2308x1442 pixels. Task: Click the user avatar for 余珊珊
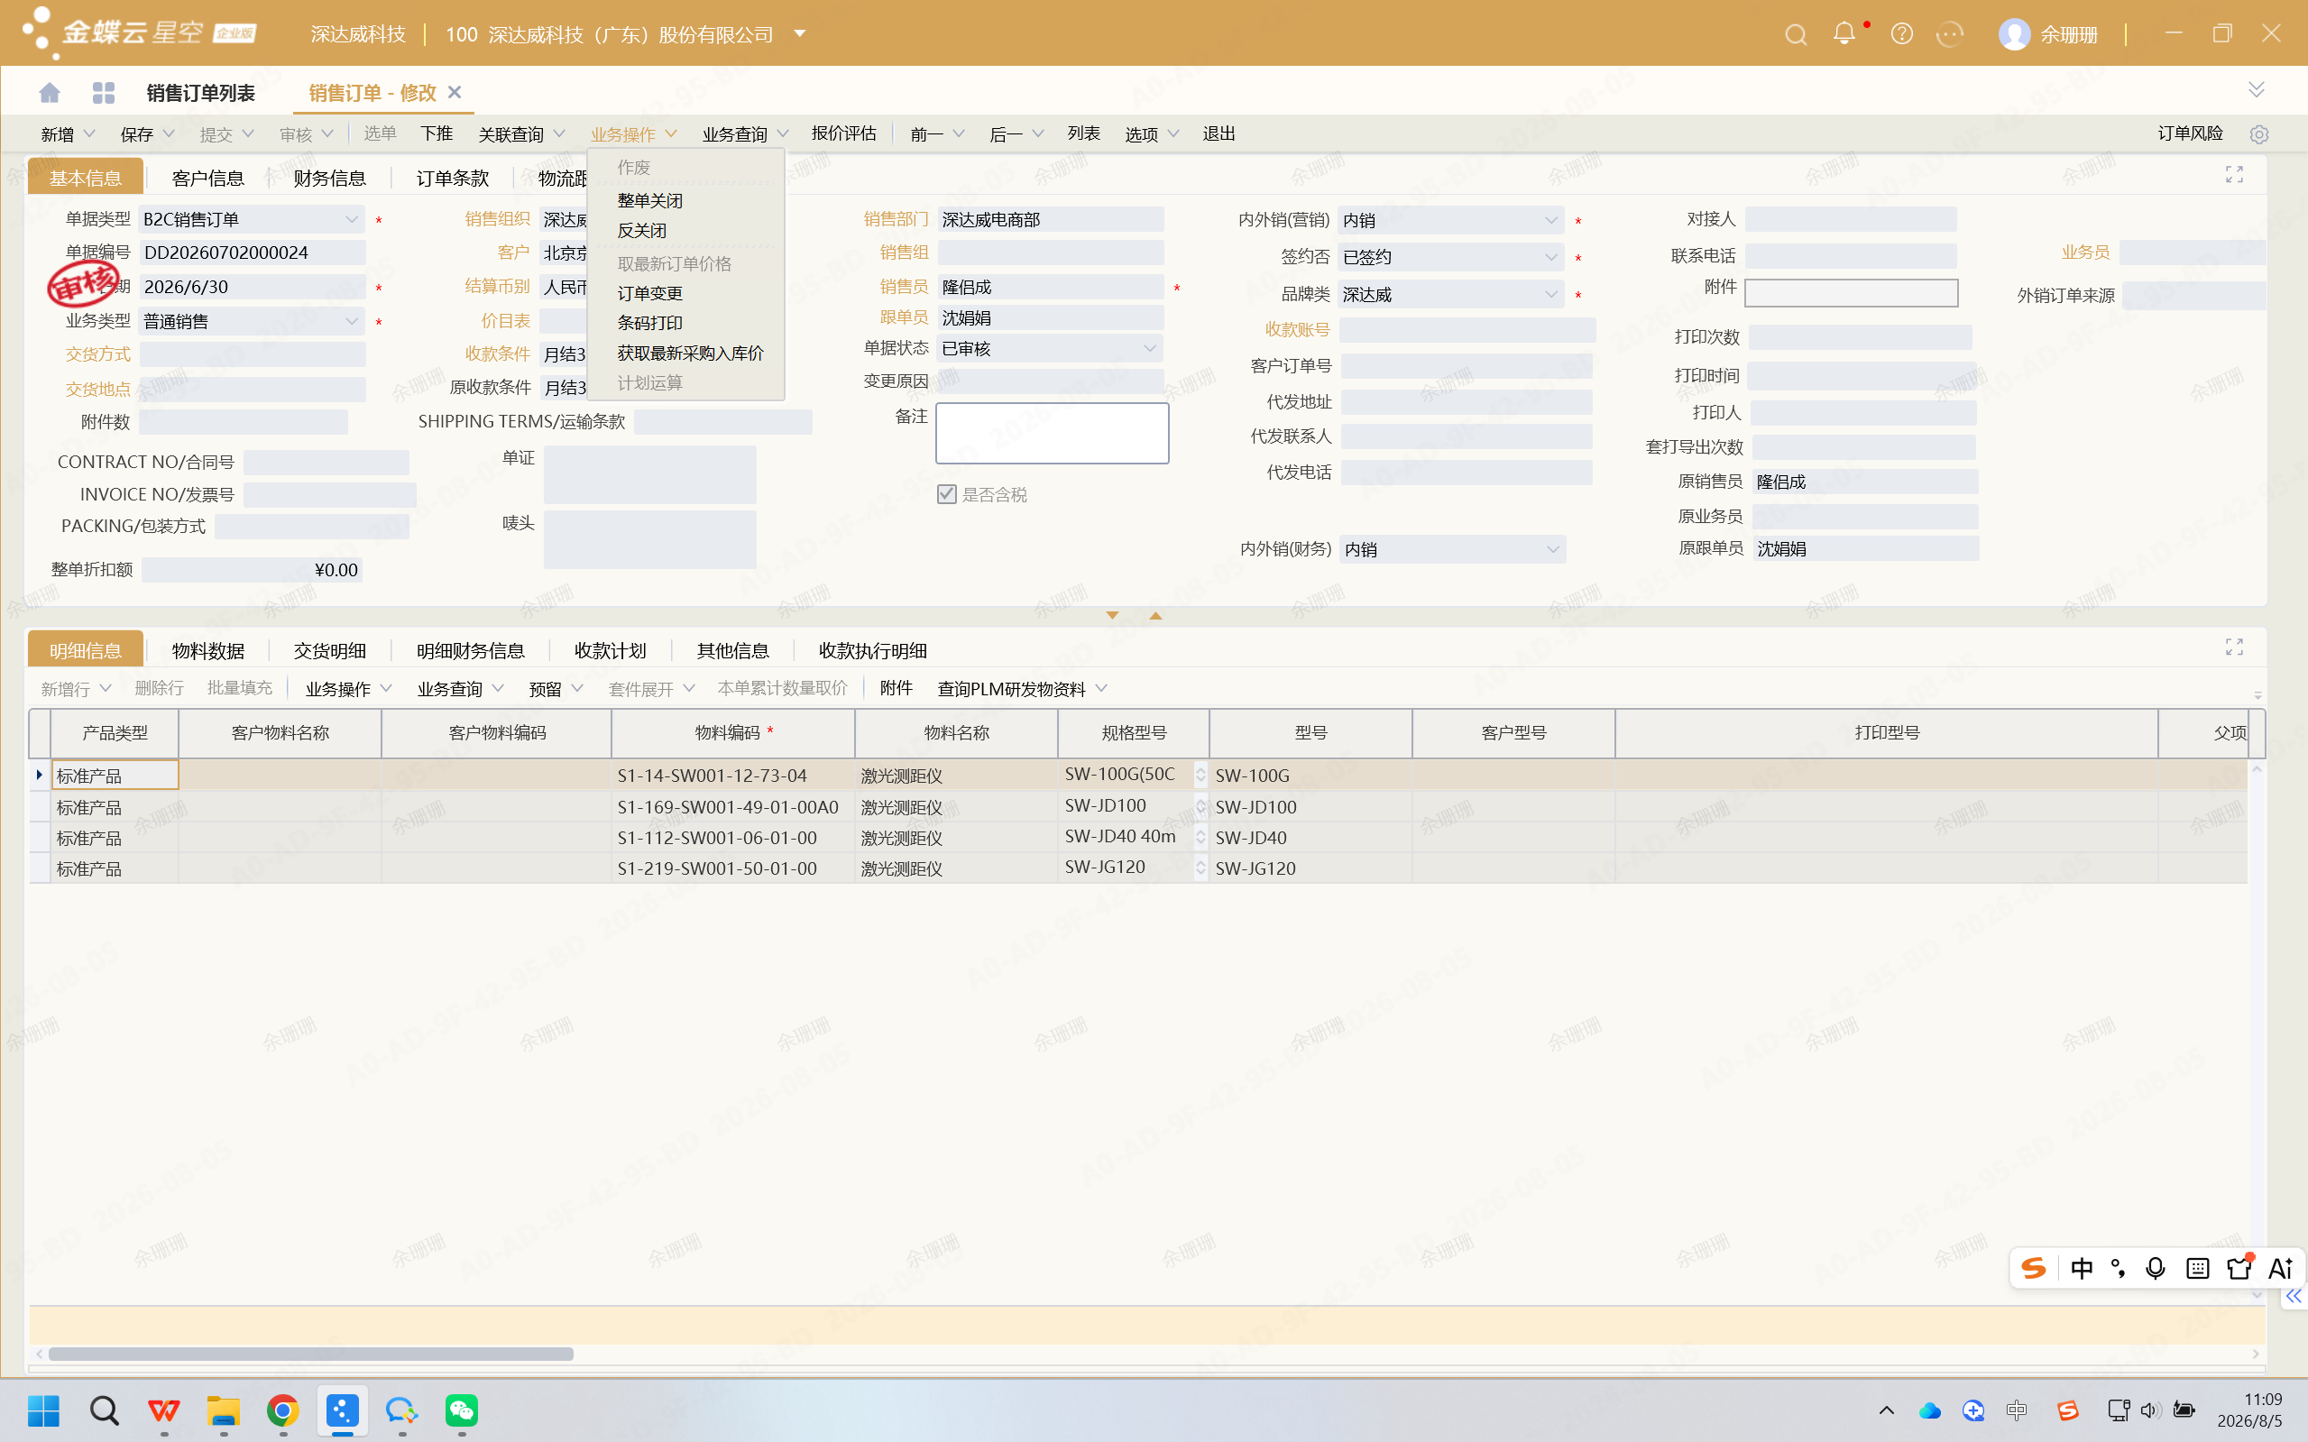[x=2013, y=34]
